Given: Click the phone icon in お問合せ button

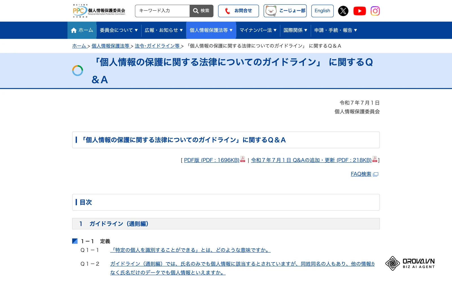Looking at the screenshot, I should click(228, 11).
